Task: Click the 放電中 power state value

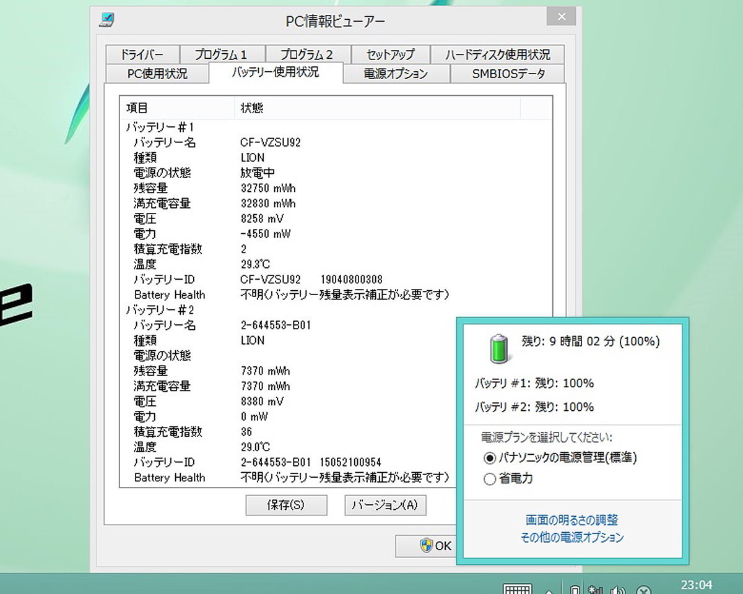Action: click(x=258, y=173)
